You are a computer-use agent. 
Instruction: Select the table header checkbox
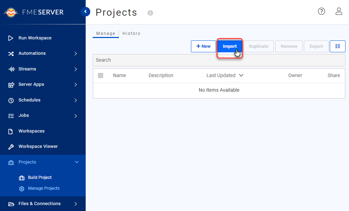(x=101, y=75)
